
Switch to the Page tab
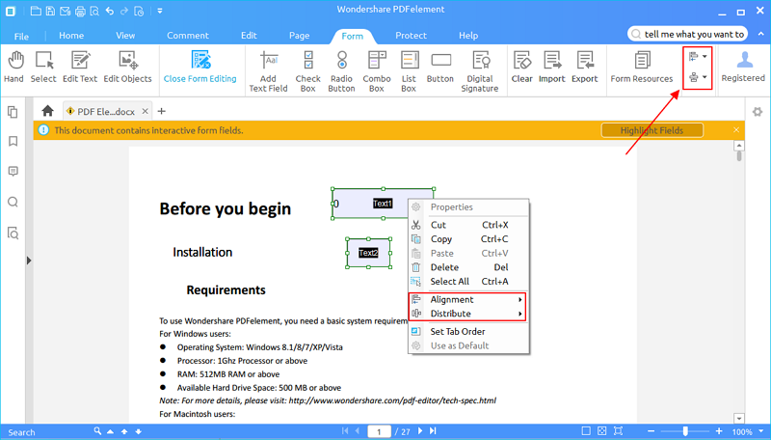coord(299,36)
